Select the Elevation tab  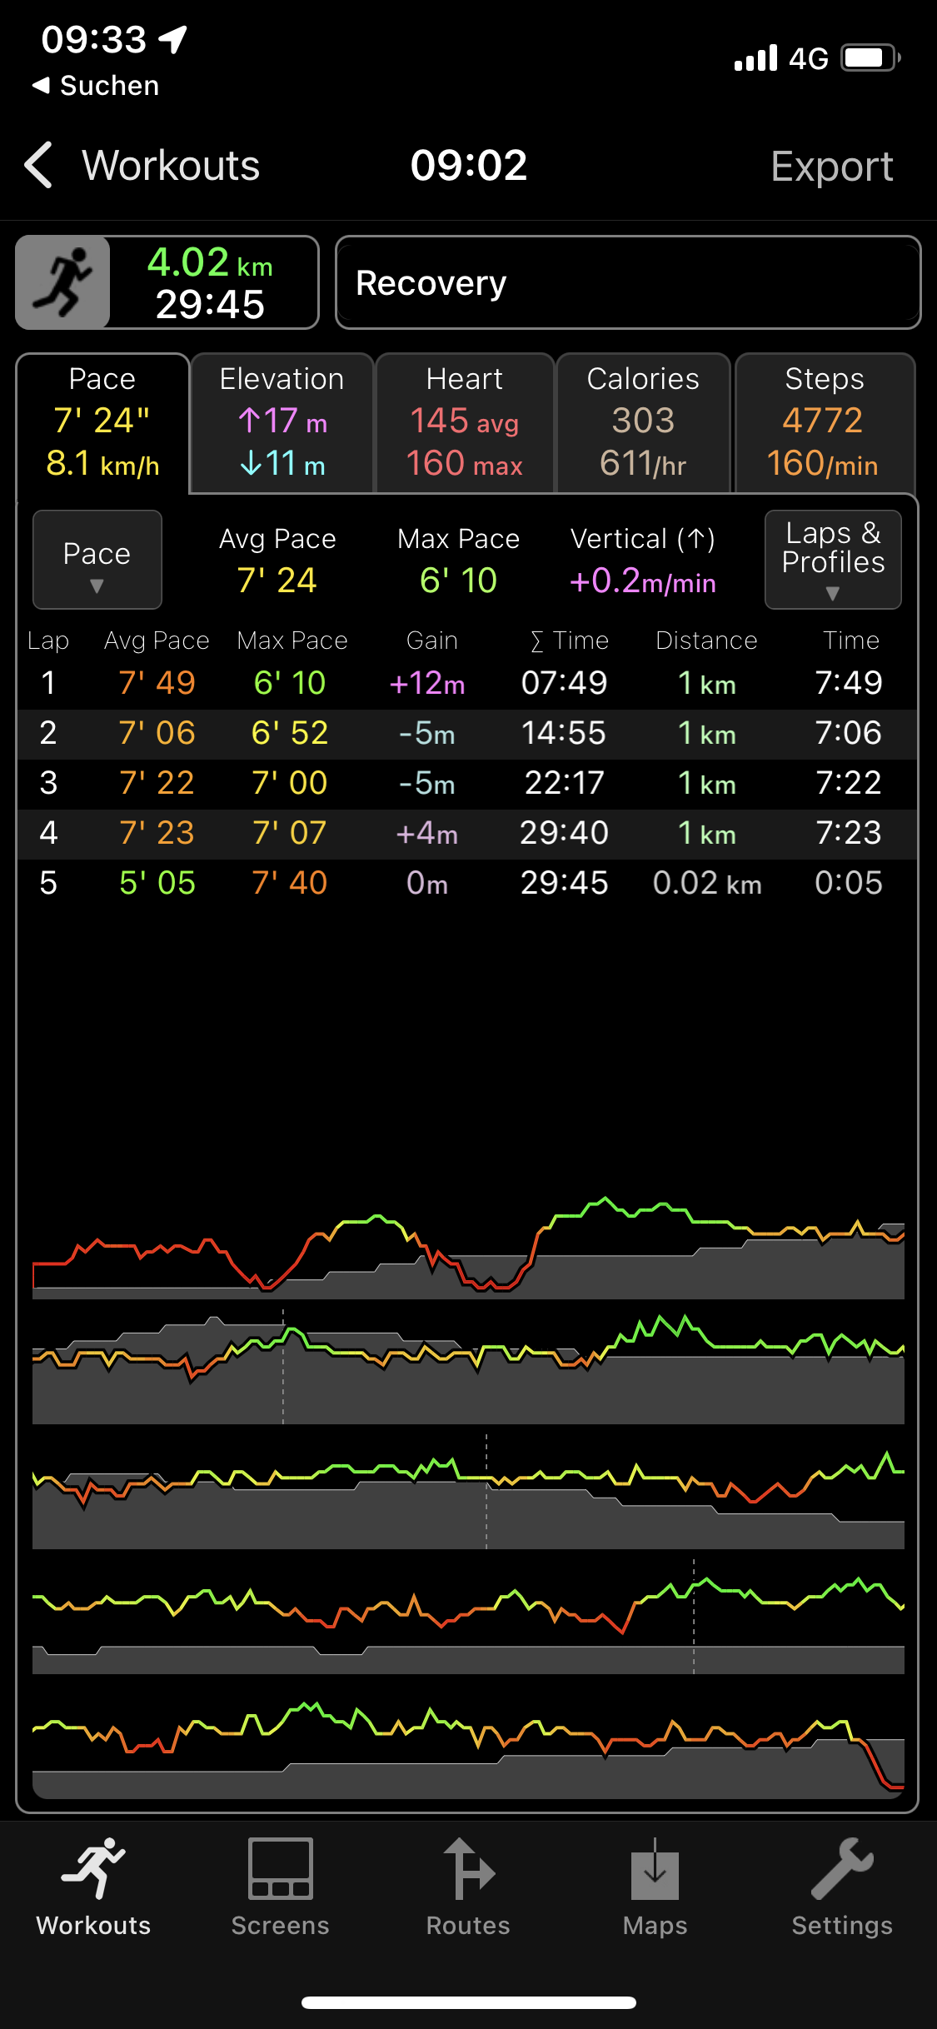pos(282,423)
